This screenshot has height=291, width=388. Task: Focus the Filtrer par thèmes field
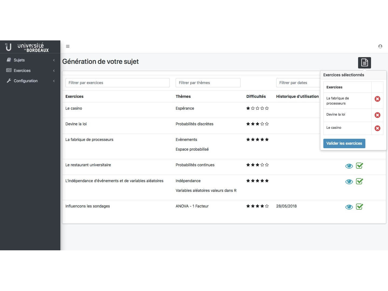pyautogui.click(x=208, y=83)
